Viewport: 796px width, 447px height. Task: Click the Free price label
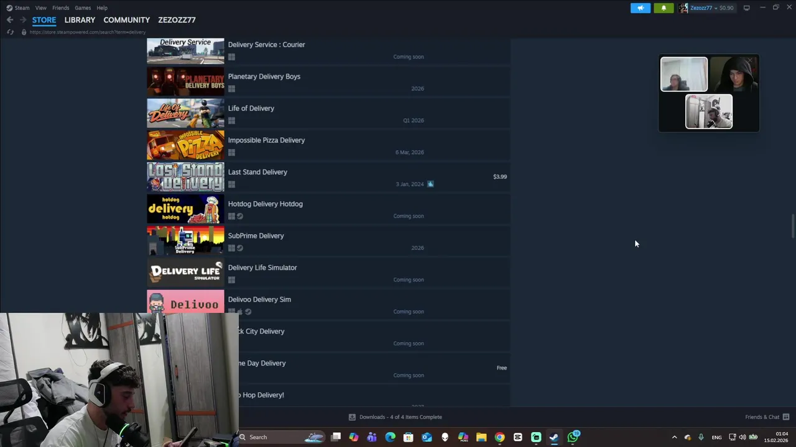point(502,368)
